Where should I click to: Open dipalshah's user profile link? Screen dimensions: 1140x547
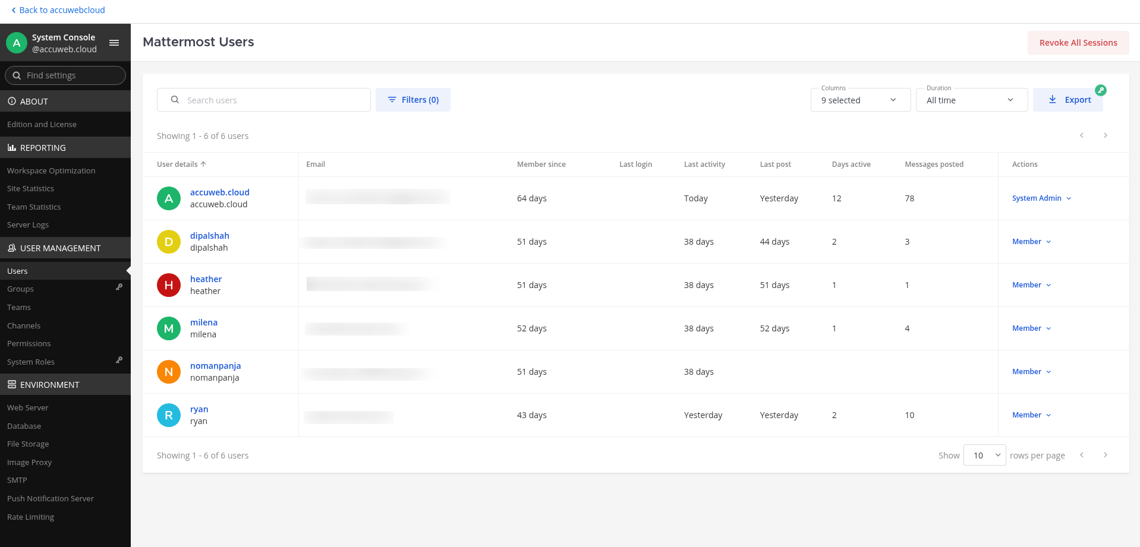[x=209, y=235]
